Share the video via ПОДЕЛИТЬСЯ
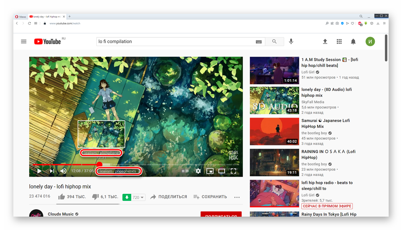Viewport: 402px width, 230px height. click(169, 197)
